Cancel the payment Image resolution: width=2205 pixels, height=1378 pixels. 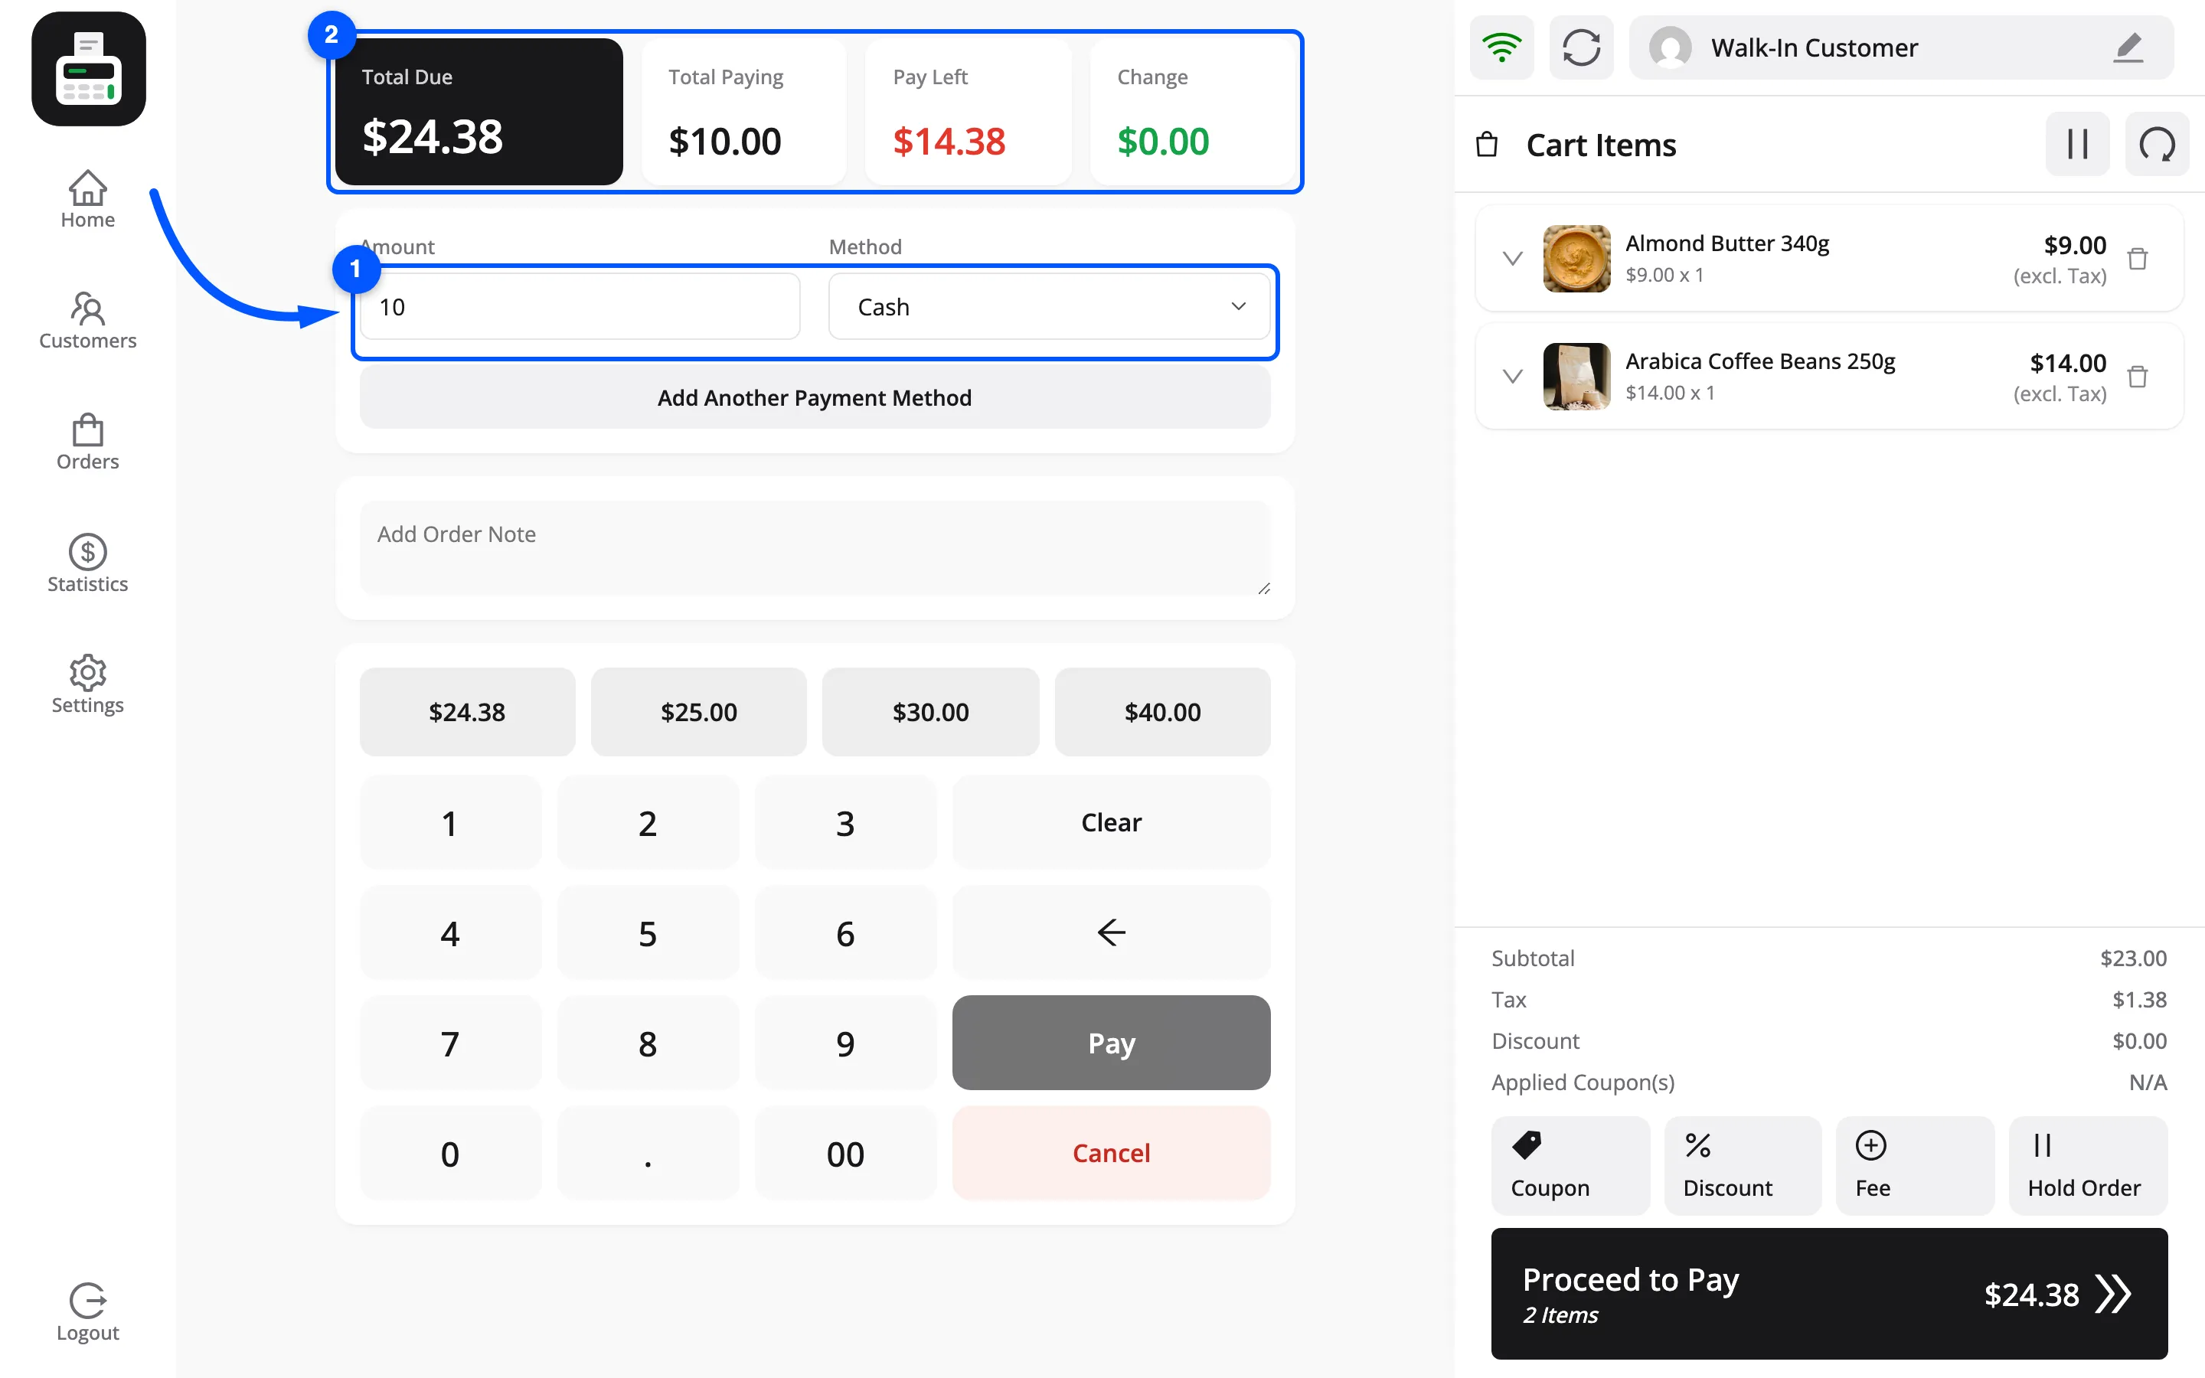point(1111,1153)
